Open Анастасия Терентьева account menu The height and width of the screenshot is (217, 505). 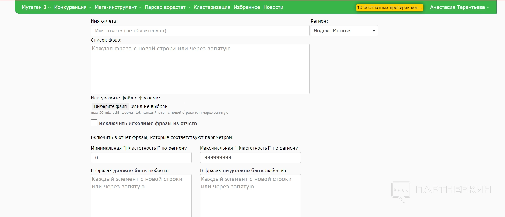457,7
